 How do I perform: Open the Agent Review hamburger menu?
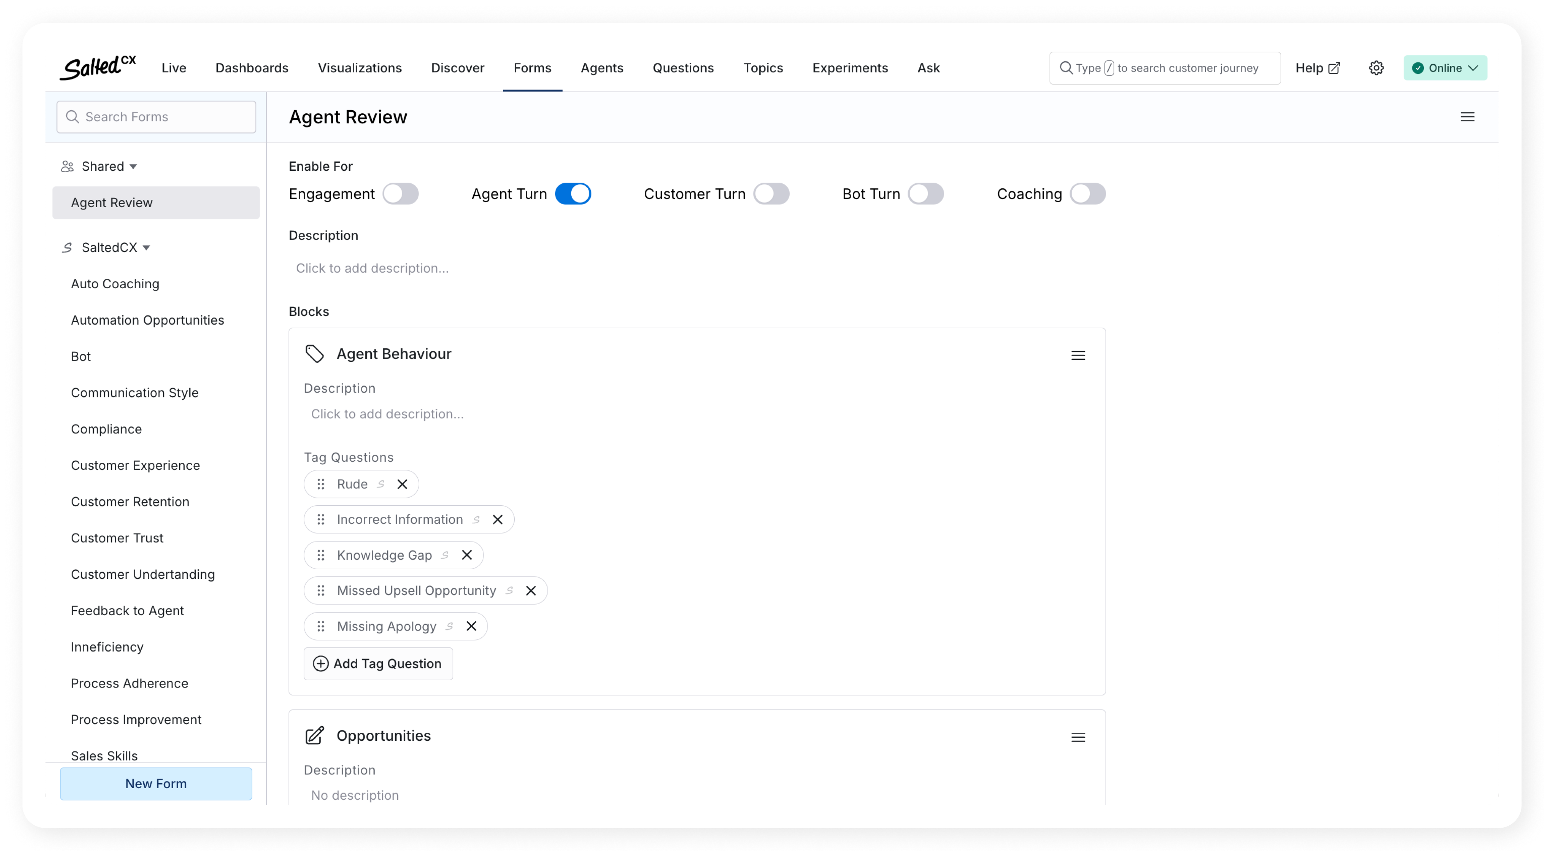[x=1467, y=117]
